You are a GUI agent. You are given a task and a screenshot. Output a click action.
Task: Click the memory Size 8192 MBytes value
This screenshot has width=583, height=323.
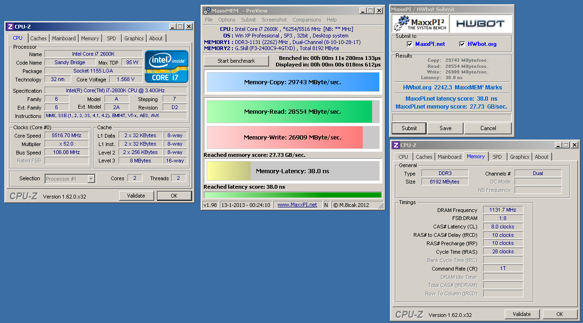pyautogui.click(x=444, y=182)
